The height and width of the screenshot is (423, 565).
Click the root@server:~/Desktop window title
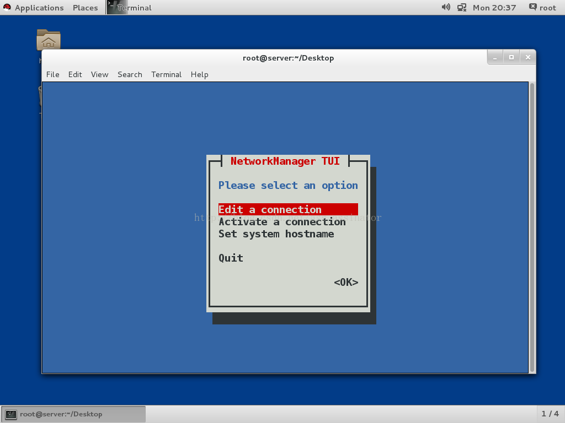288,58
